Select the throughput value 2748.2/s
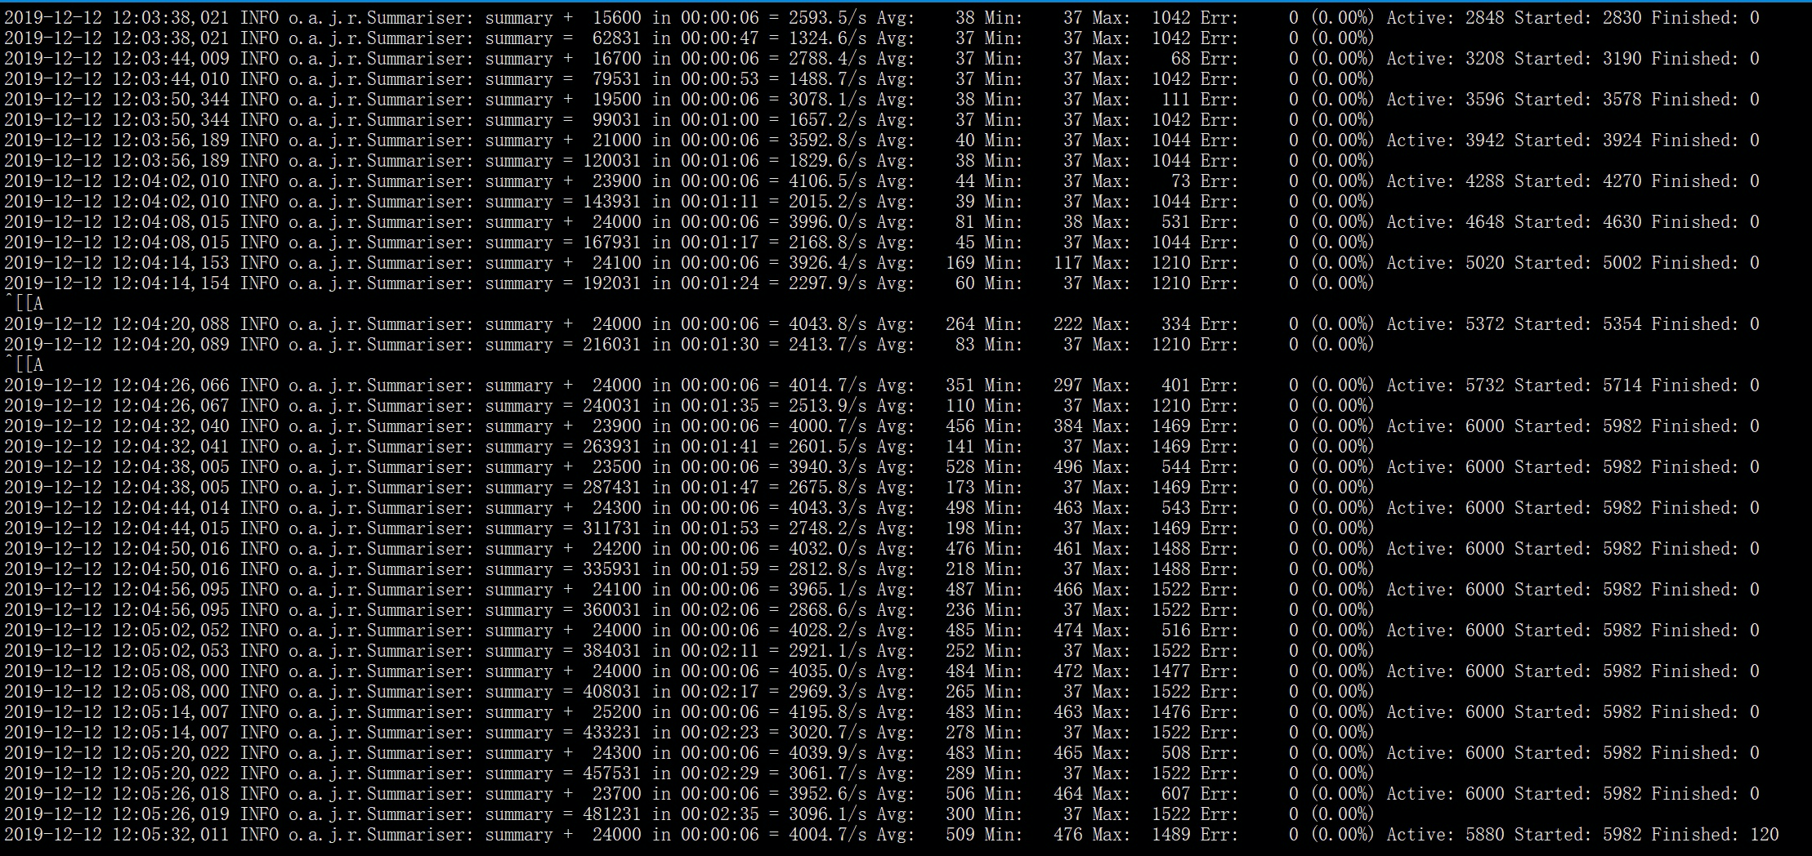The image size is (1812, 856). [827, 528]
